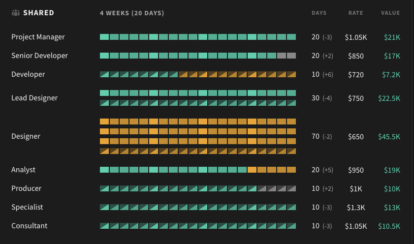Select the Project Manager role label
Screen dimensions: 414x244
point(38,37)
